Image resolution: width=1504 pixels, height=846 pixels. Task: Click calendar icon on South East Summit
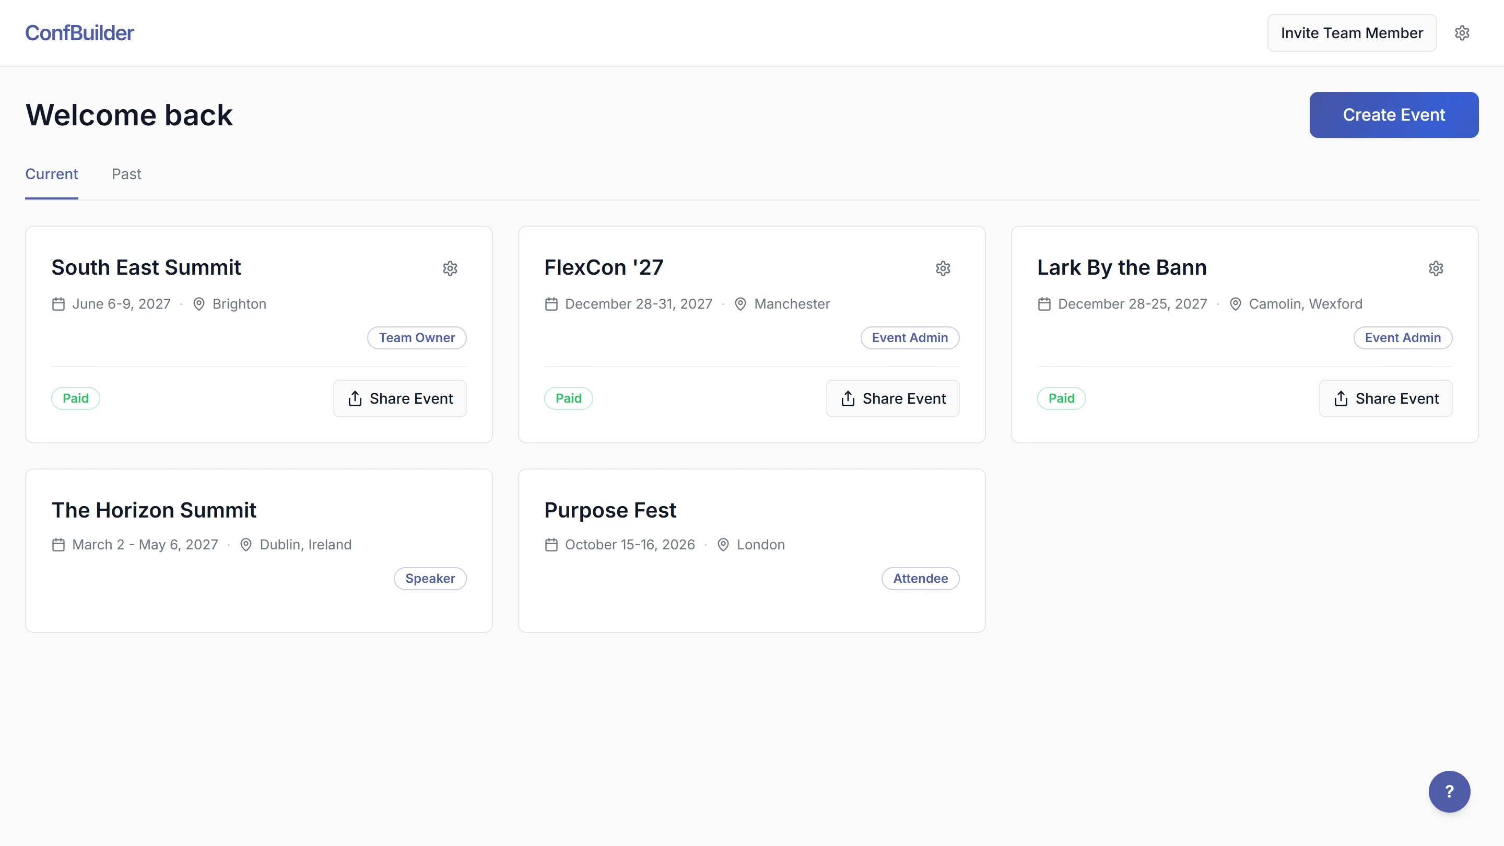click(58, 303)
